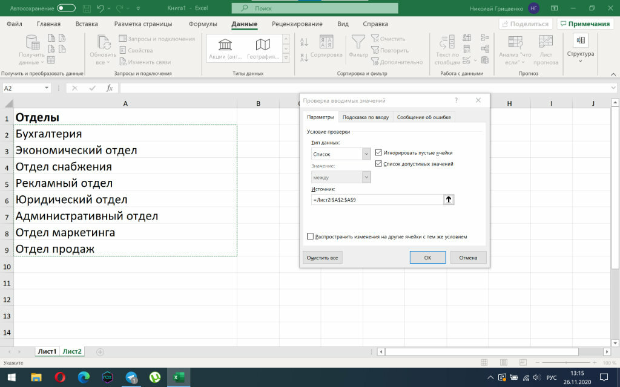This screenshot has height=387, width=620.
Task: Toggle Игнорировать пустые ячейки checkbox
Action: pos(378,152)
